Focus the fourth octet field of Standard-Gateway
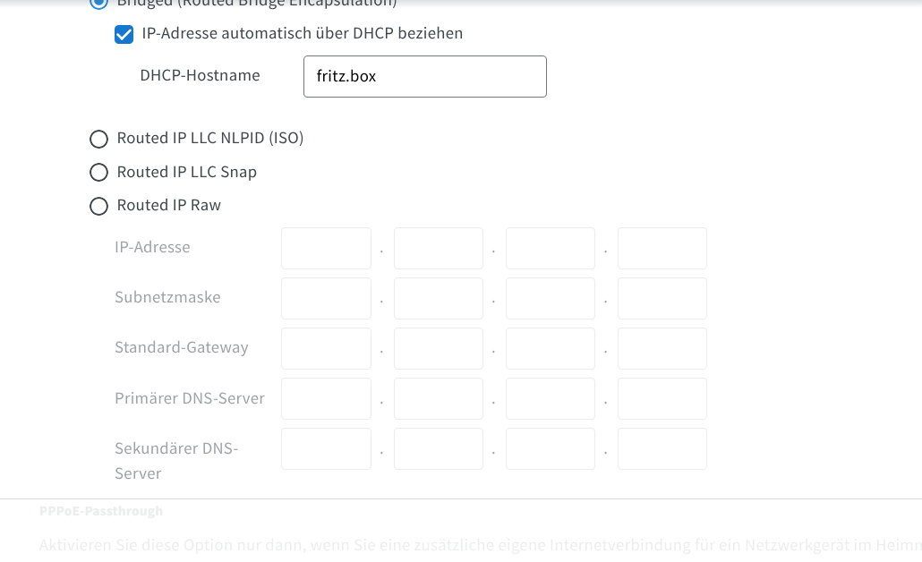 (662, 348)
